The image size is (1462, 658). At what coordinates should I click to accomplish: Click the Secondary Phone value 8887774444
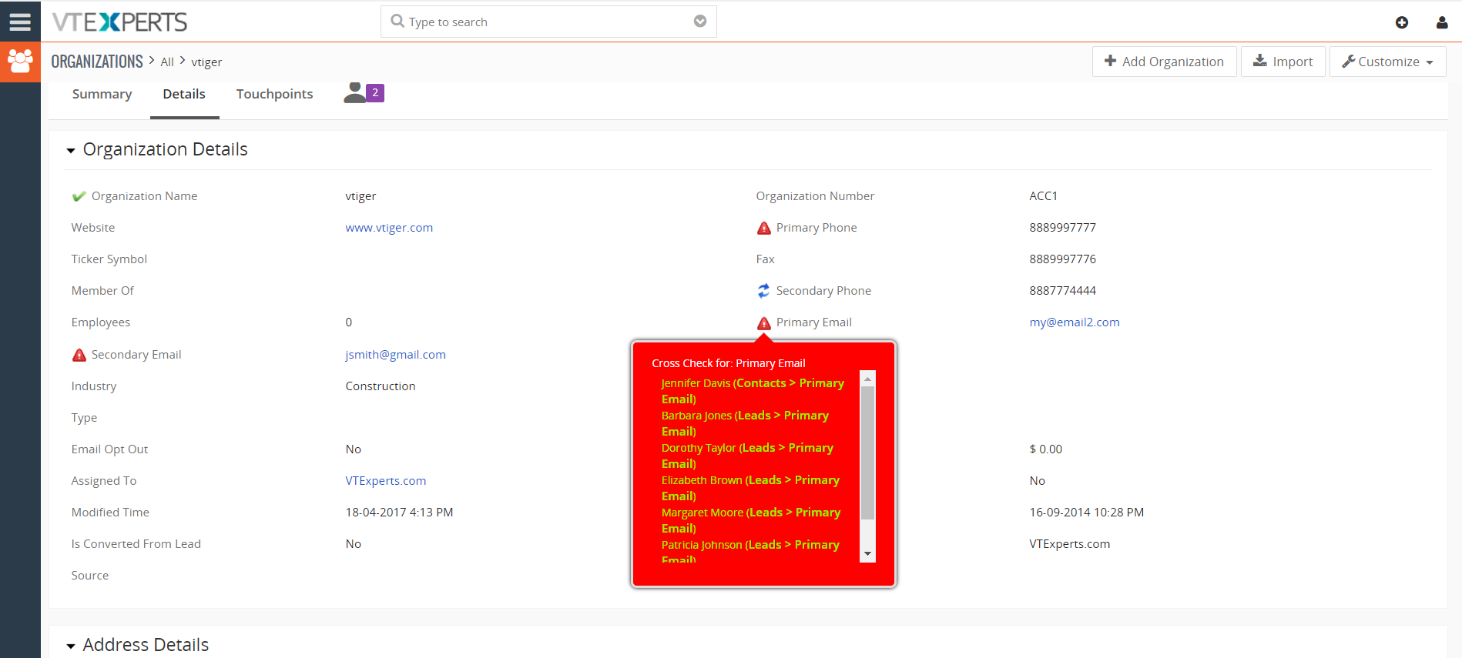(1062, 291)
